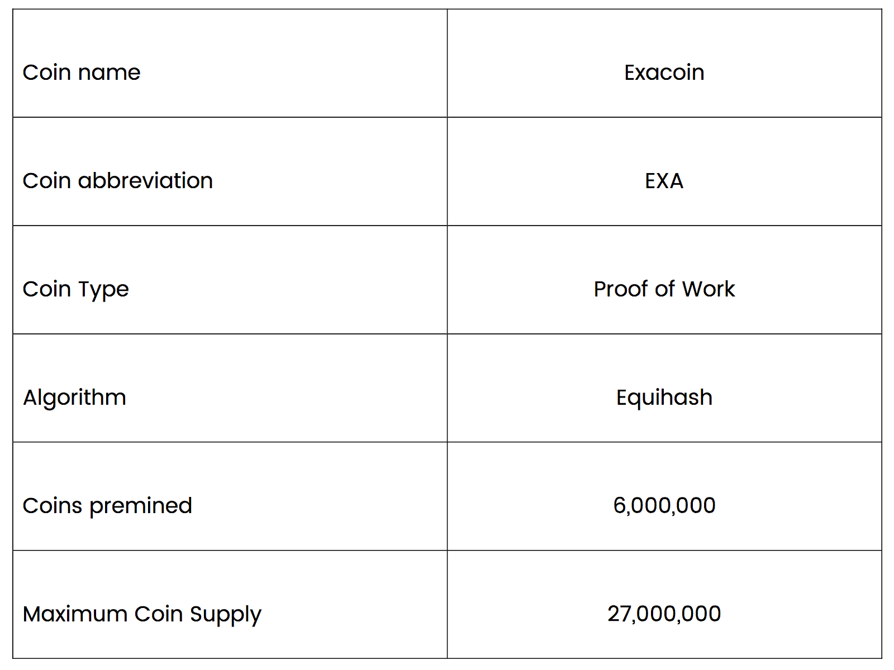Click the "Coin Type" label
This screenshot has height=670, width=894.
coord(76,289)
